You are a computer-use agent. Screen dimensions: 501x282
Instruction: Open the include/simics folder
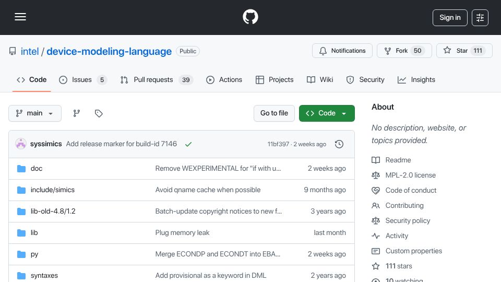pos(52,190)
